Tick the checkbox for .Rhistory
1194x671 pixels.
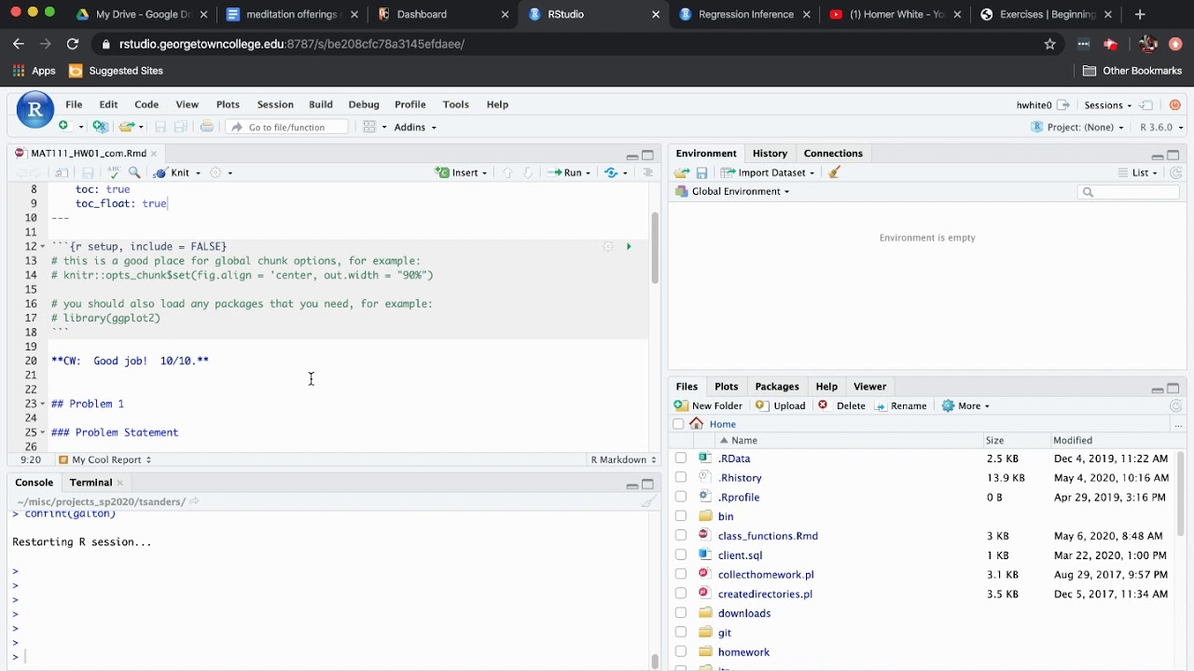681,478
